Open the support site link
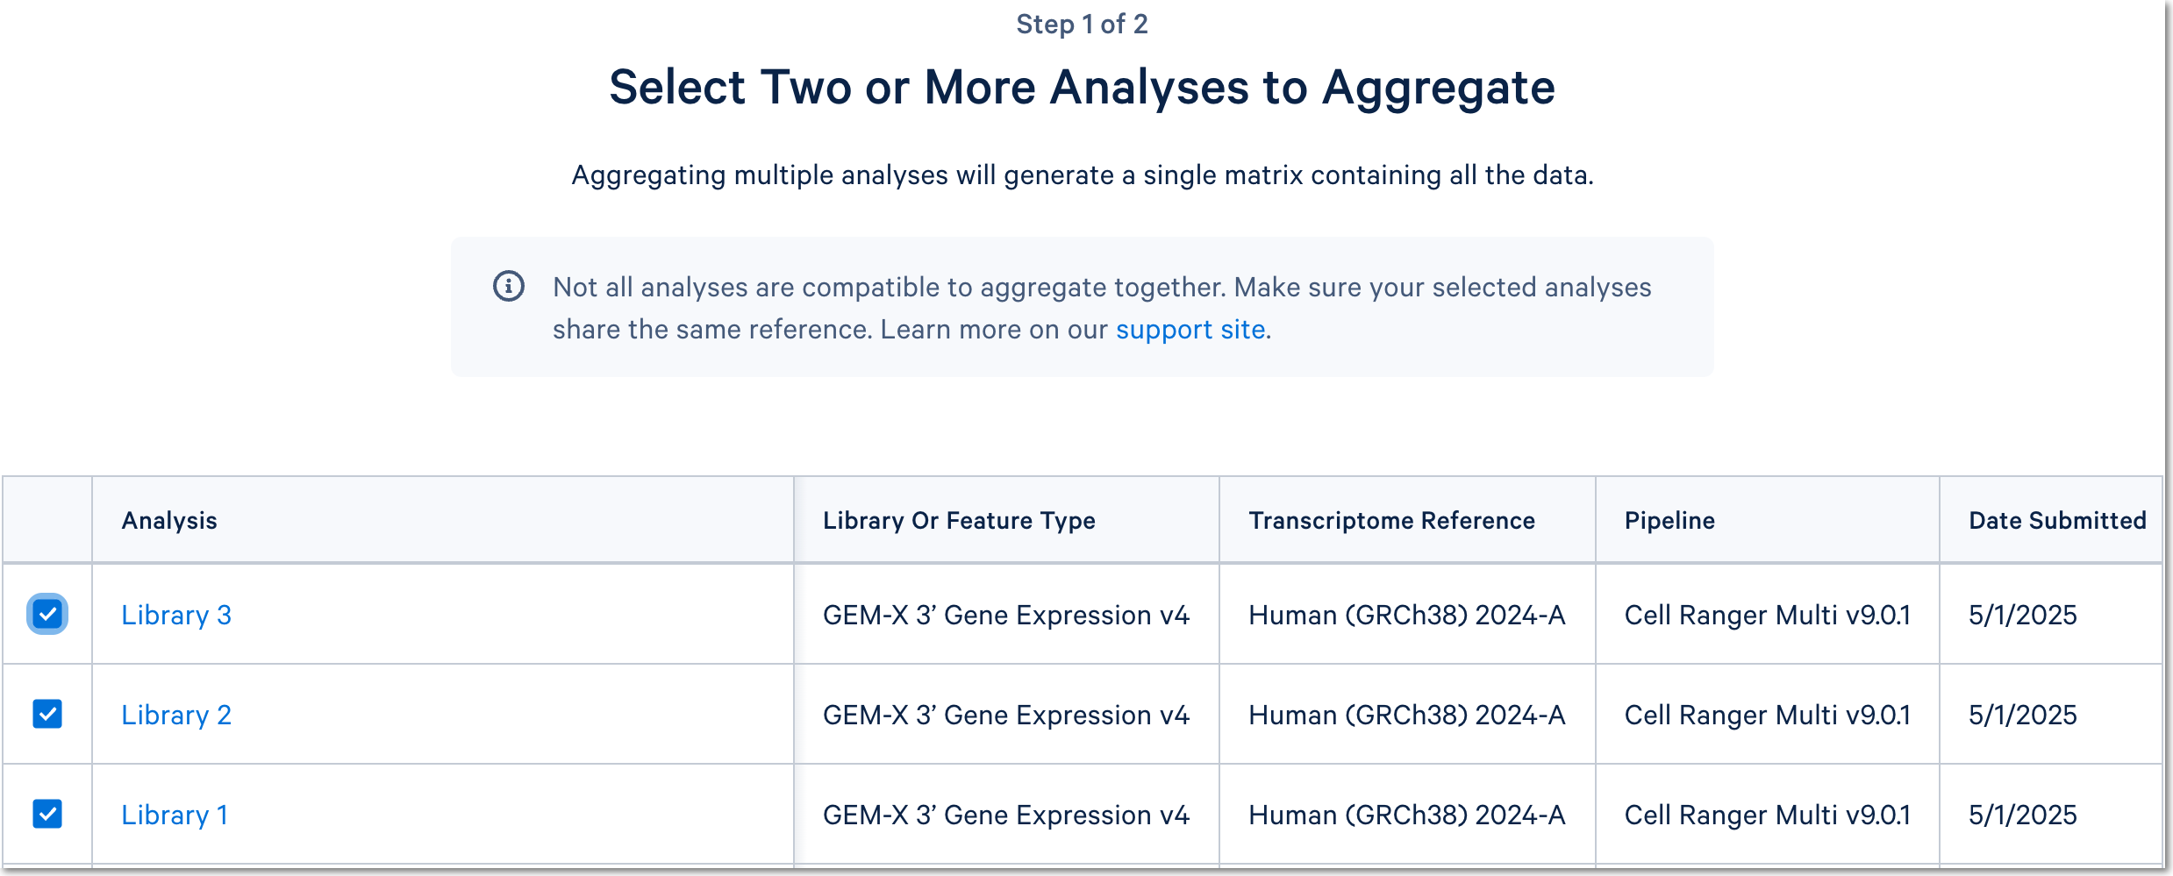Screen dimensions: 2173x876 (1190, 330)
